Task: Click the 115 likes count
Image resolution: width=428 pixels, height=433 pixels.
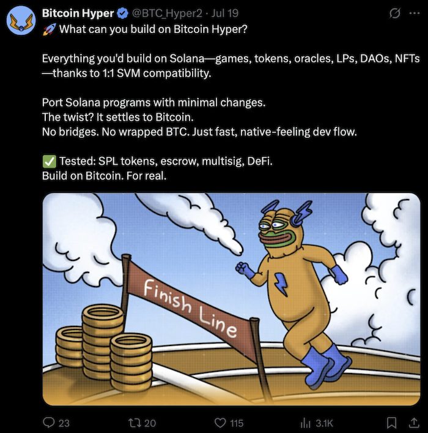Action: (x=237, y=423)
